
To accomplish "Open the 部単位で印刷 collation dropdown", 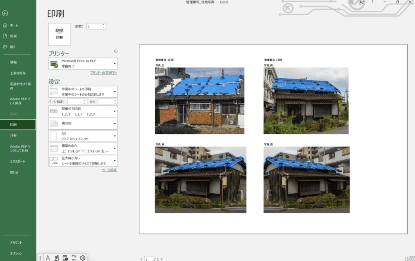I will pyautogui.click(x=83, y=111).
